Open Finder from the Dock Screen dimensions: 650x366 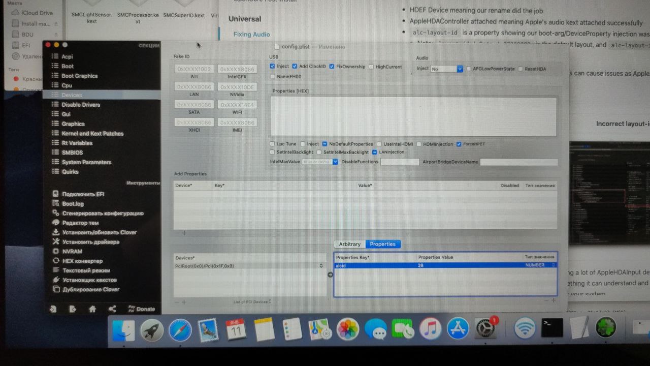pos(123,330)
